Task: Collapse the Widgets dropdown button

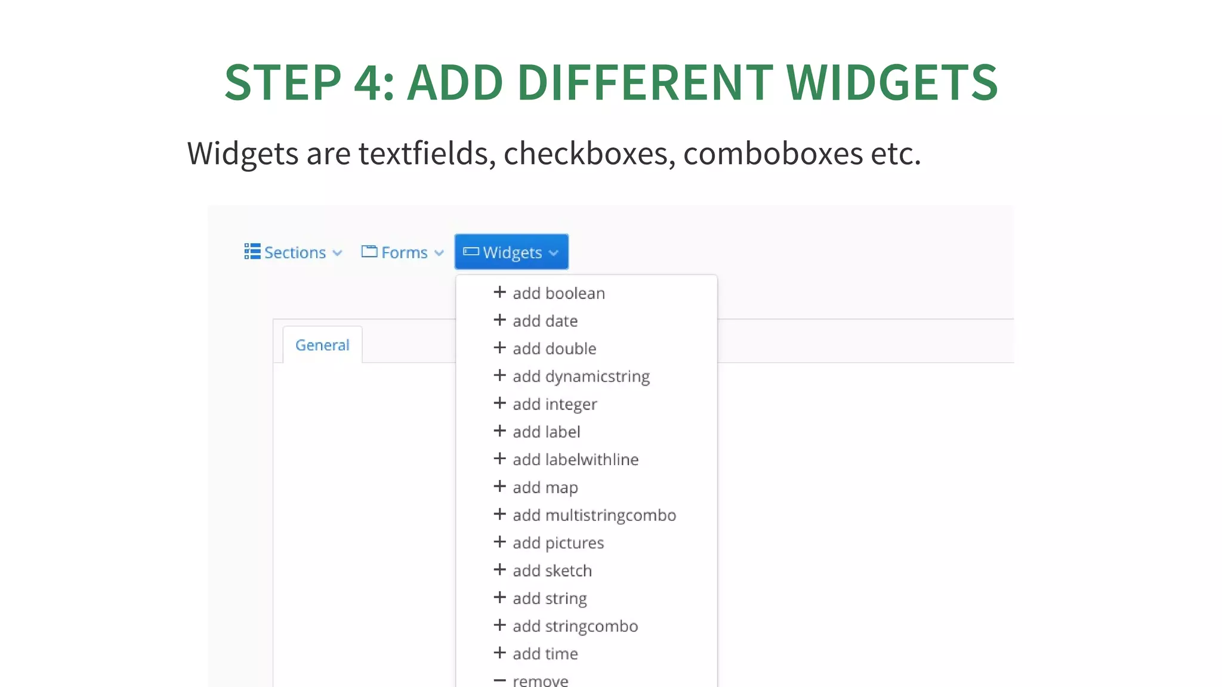Action: (x=511, y=252)
